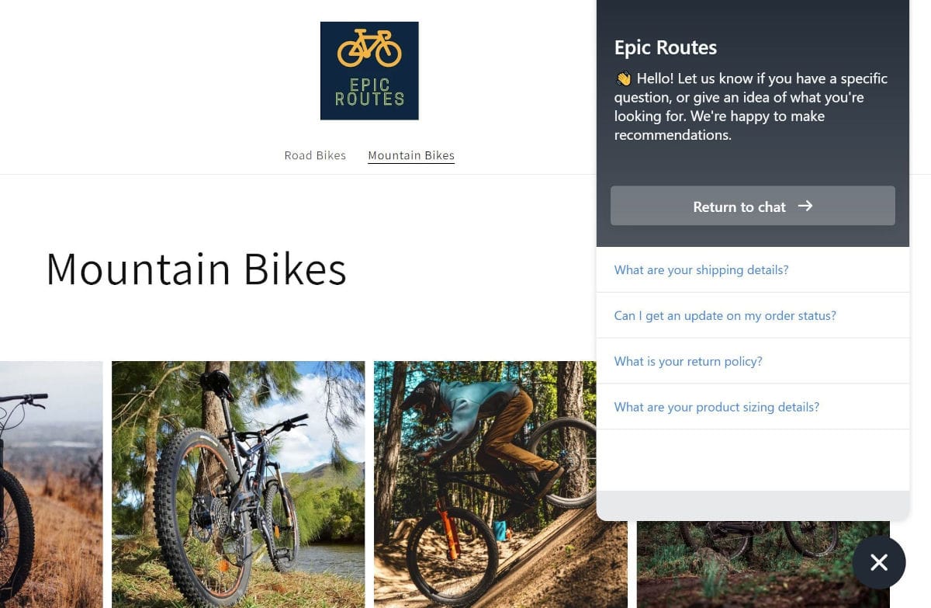Select the Mountain Bikes navigation item

click(411, 155)
